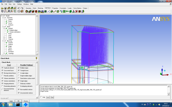The height and width of the screenshot is (107, 172).
Task: Switch to the Blocking tab
Action: (40, 8)
